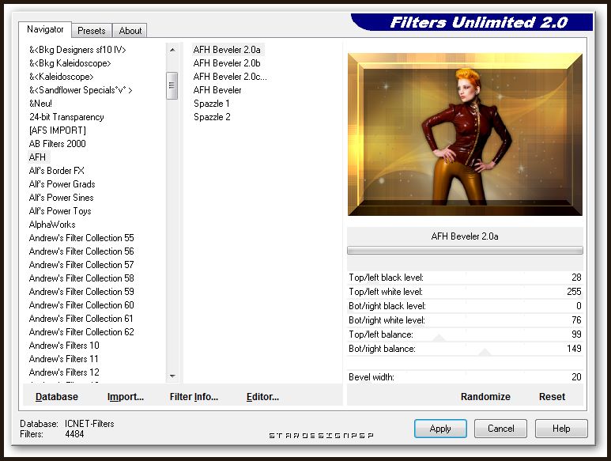Image resolution: width=611 pixels, height=461 pixels.
Task: Select the 24-bit Transparency category
Action: 66,117
